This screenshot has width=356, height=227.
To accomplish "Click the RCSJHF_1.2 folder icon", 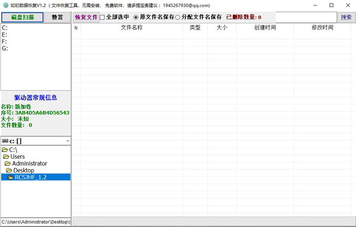I will click(11, 177).
